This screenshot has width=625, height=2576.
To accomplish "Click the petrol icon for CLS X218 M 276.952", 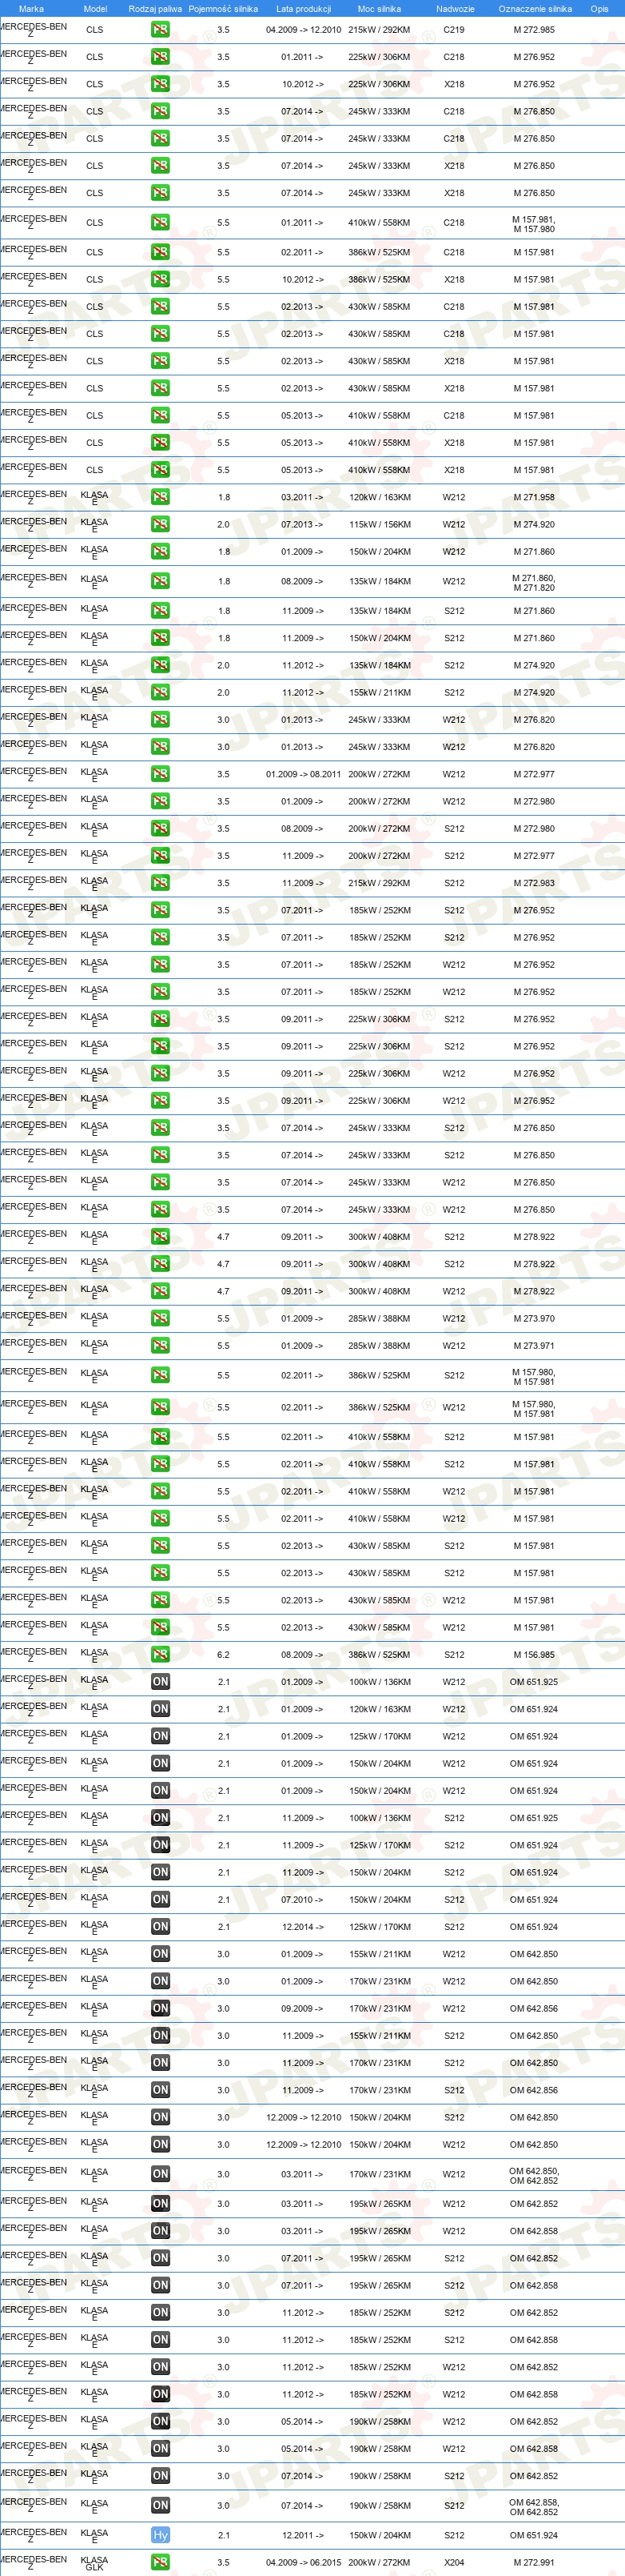I will pyautogui.click(x=160, y=84).
